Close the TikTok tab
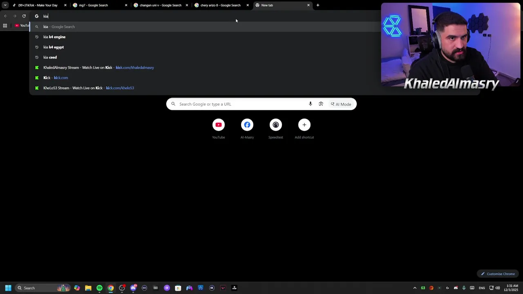This screenshot has width=523, height=294. [65, 5]
